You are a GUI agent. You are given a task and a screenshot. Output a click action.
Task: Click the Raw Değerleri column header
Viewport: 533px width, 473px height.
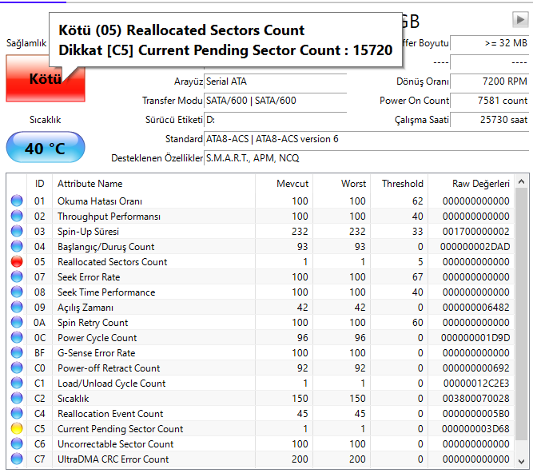coord(471,184)
